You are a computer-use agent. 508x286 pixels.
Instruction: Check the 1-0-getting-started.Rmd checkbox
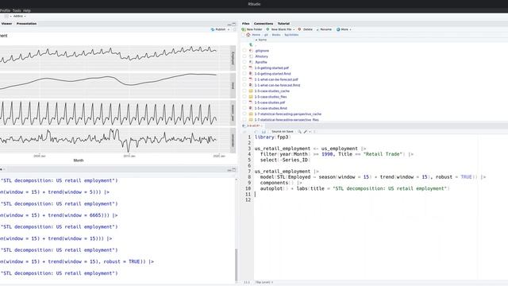coord(244,74)
